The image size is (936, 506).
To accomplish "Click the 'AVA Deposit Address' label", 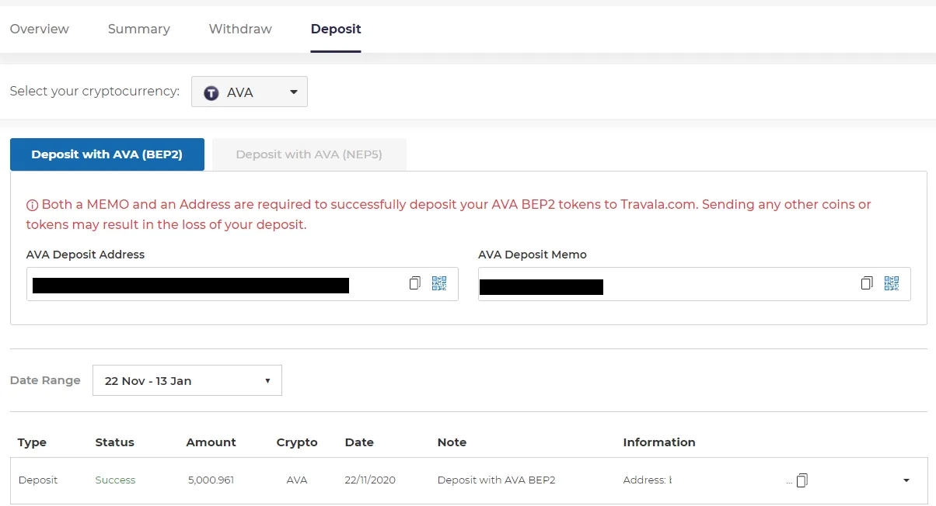I will point(86,255).
